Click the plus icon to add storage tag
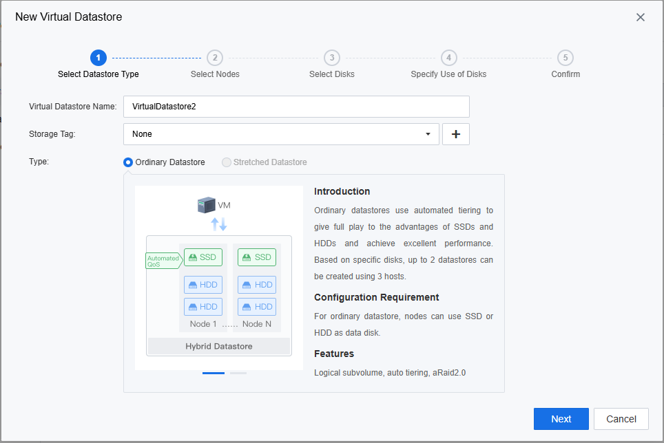The height and width of the screenshot is (443, 664). 456,134
